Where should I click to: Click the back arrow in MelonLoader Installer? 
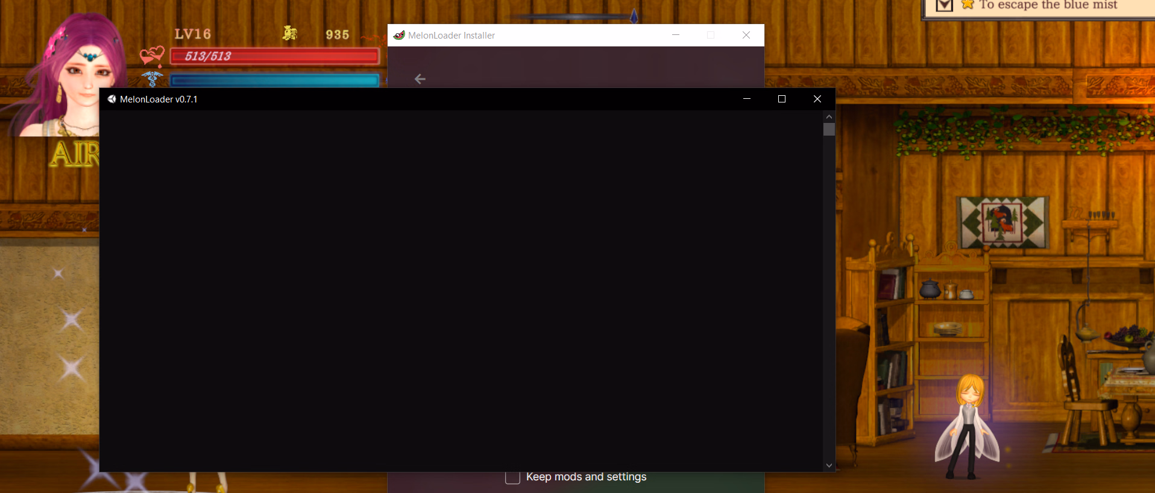420,79
